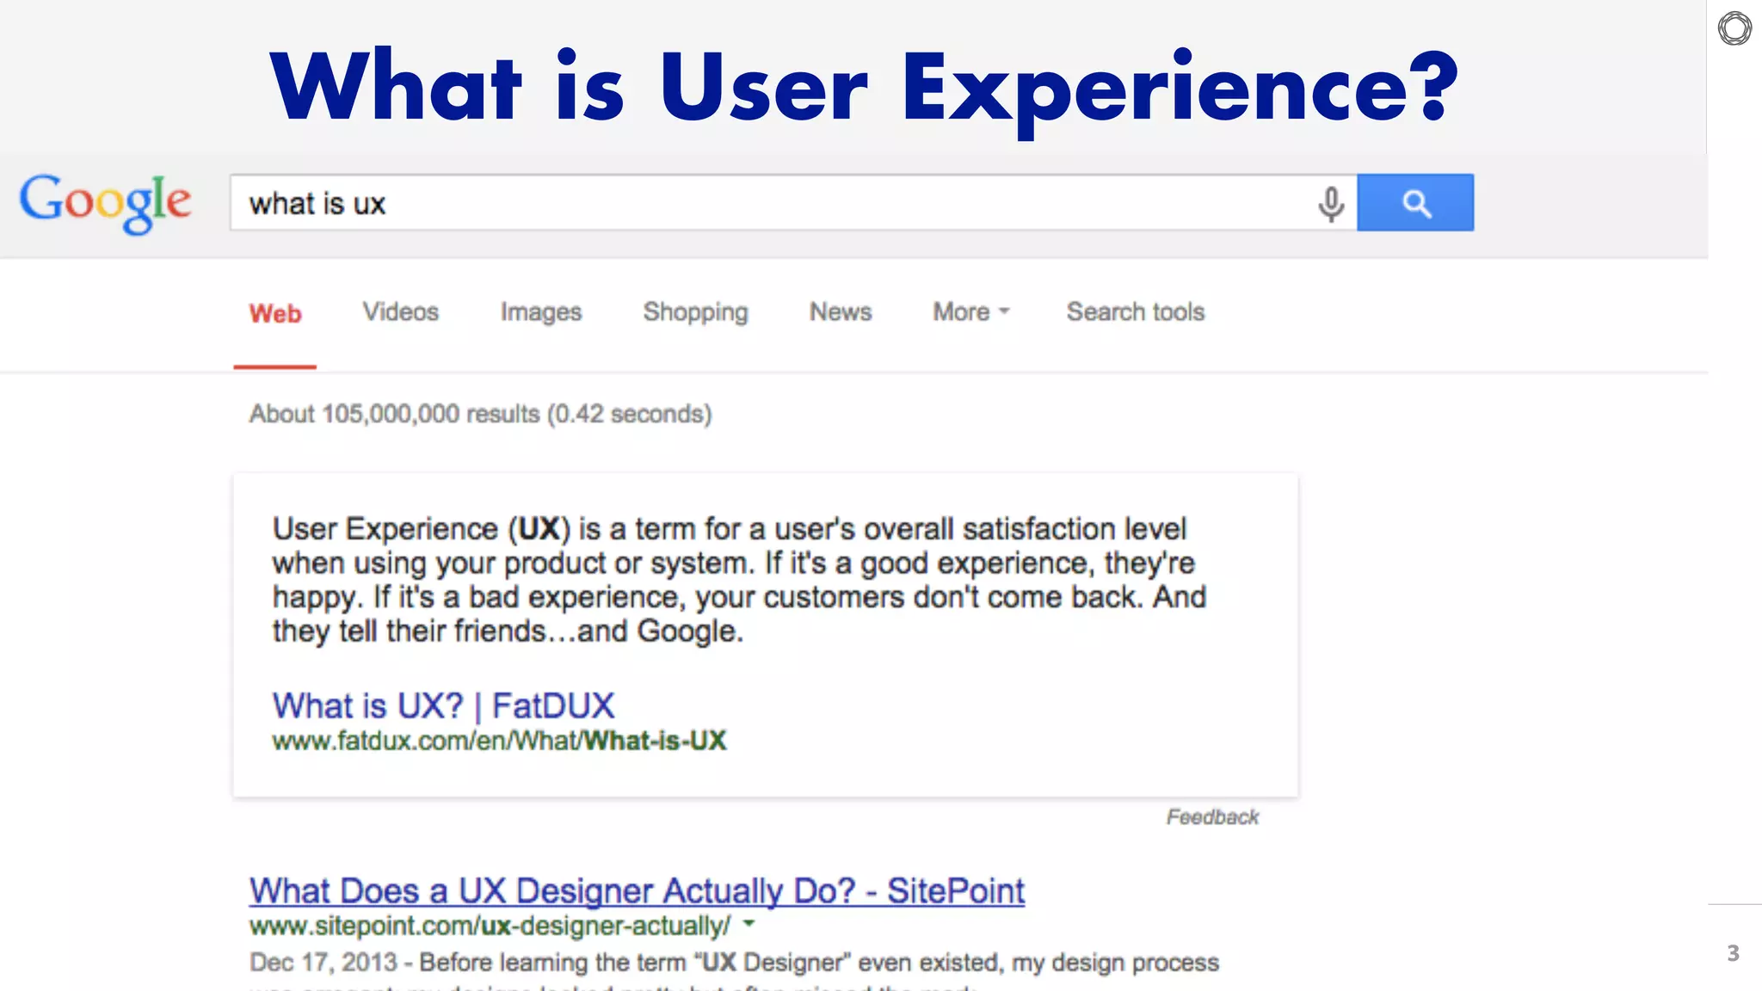Switch to the Videos tab

click(x=401, y=311)
